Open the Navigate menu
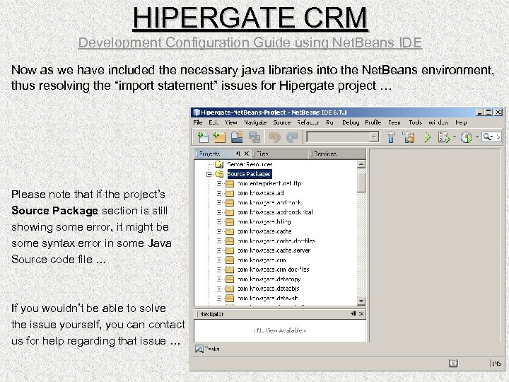Viewport: 509px width, 382px height. point(255,122)
